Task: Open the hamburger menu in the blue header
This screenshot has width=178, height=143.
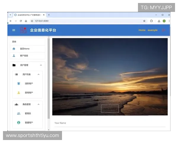Action: pyautogui.click(x=14, y=30)
